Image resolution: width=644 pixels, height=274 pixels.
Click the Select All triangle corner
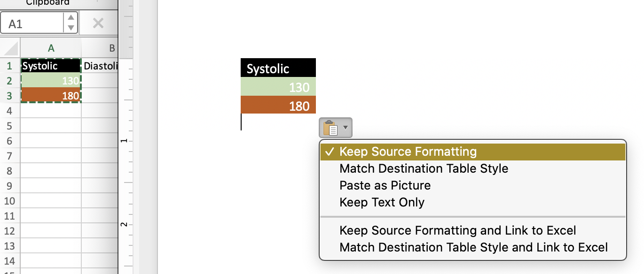click(10, 48)
